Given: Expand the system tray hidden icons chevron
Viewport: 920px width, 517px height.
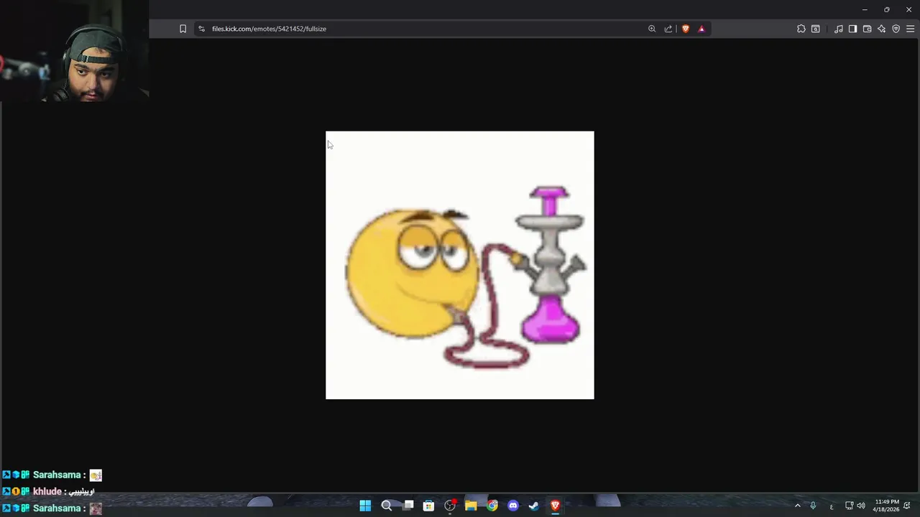Looking at the screenshot, I should tap(797, 506).
